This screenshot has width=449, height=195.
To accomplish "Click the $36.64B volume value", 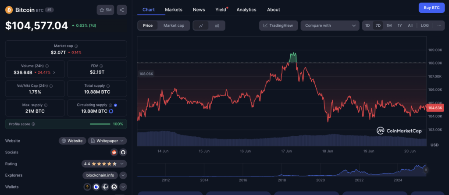I will 23,72.
